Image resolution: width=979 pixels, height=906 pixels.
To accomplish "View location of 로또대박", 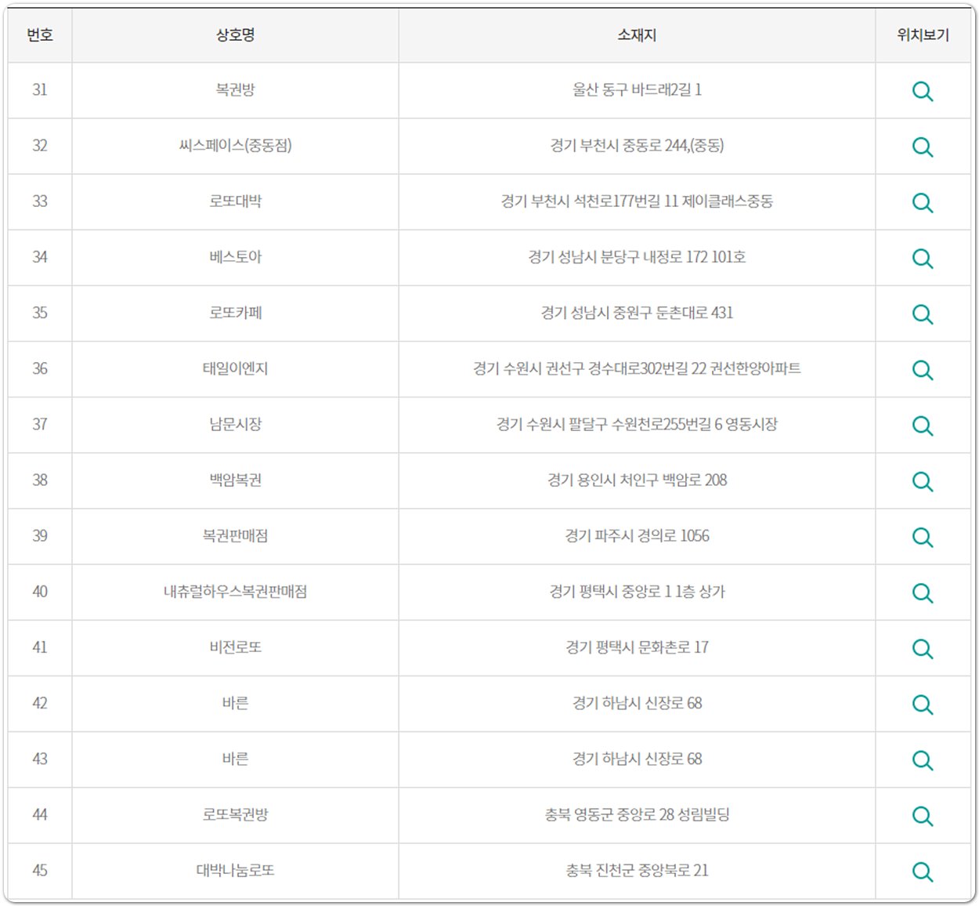I will 923,202.
